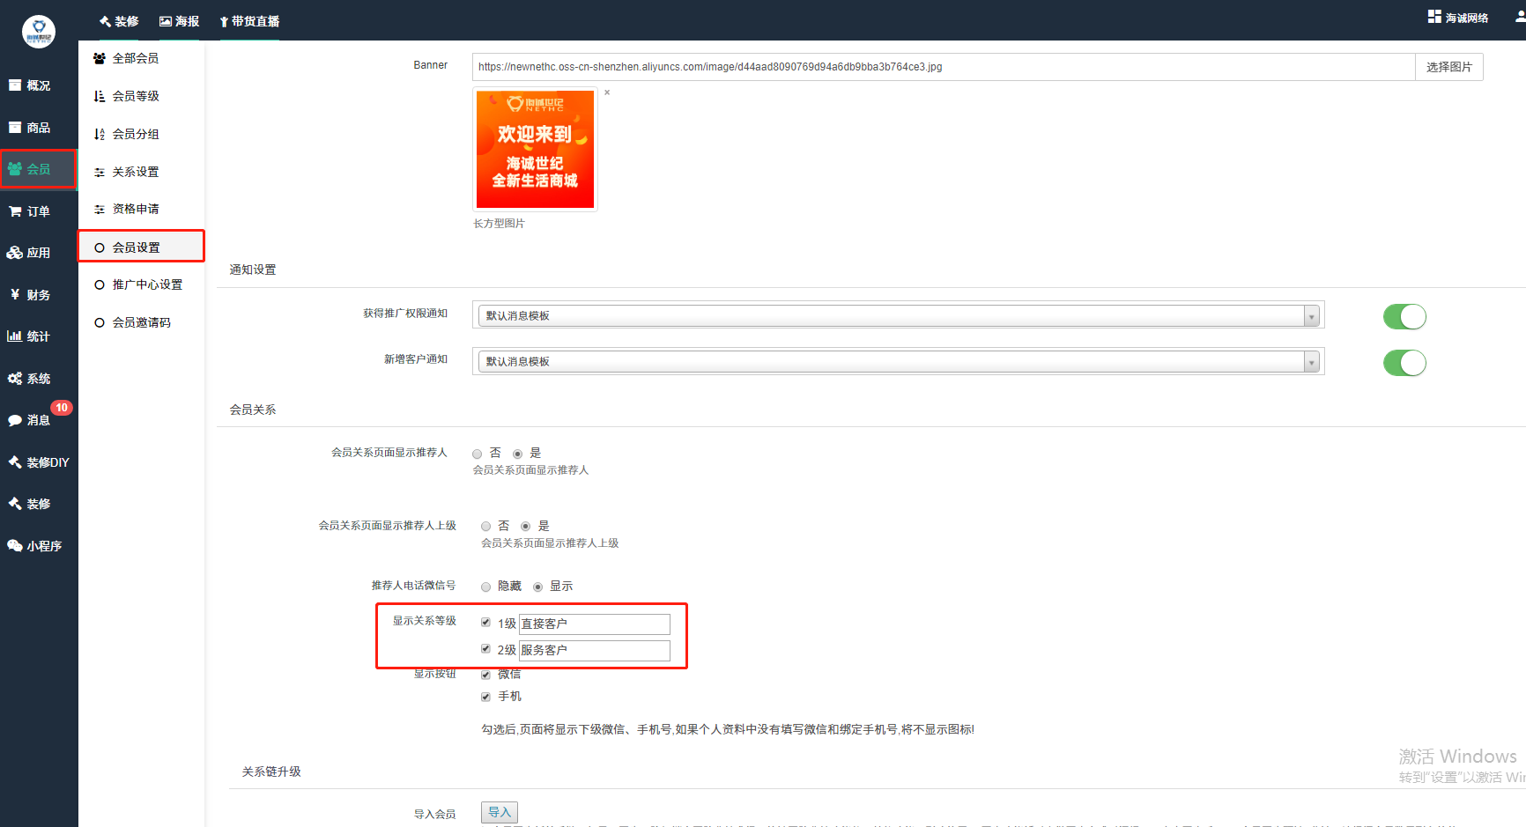Open 新增客户通知 template dropdown
Image resolution: width=1526 pixels, height=827 pixels.
pos(899,361)
